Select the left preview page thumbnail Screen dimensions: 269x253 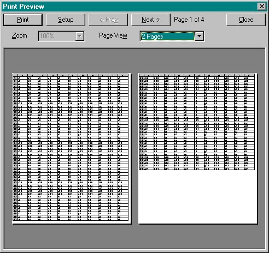point(72,148)
